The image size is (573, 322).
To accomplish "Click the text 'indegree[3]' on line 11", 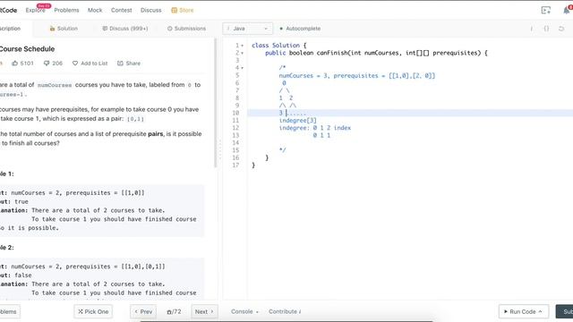I will 298,121.
